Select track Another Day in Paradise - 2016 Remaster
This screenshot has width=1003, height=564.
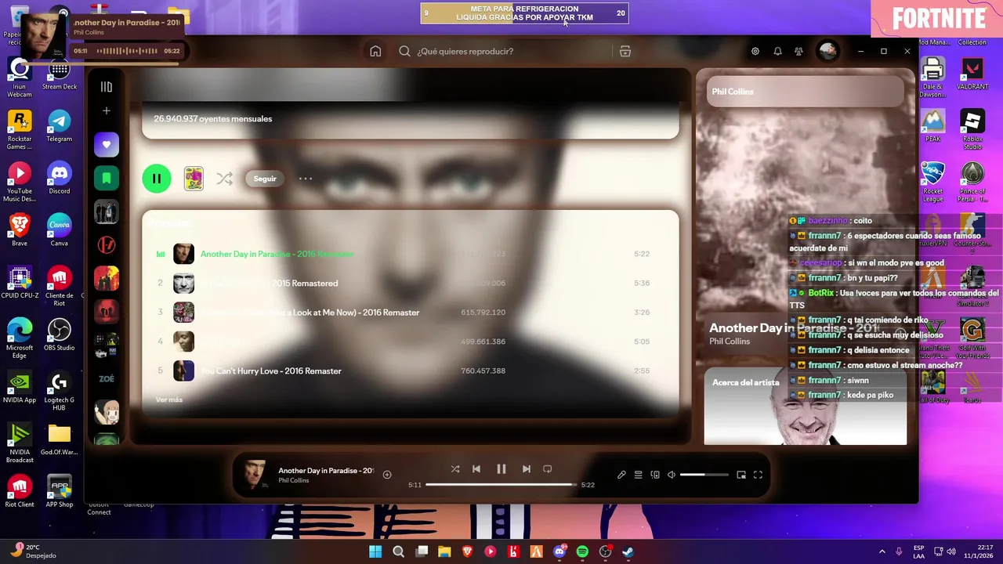tap(410, 254)
